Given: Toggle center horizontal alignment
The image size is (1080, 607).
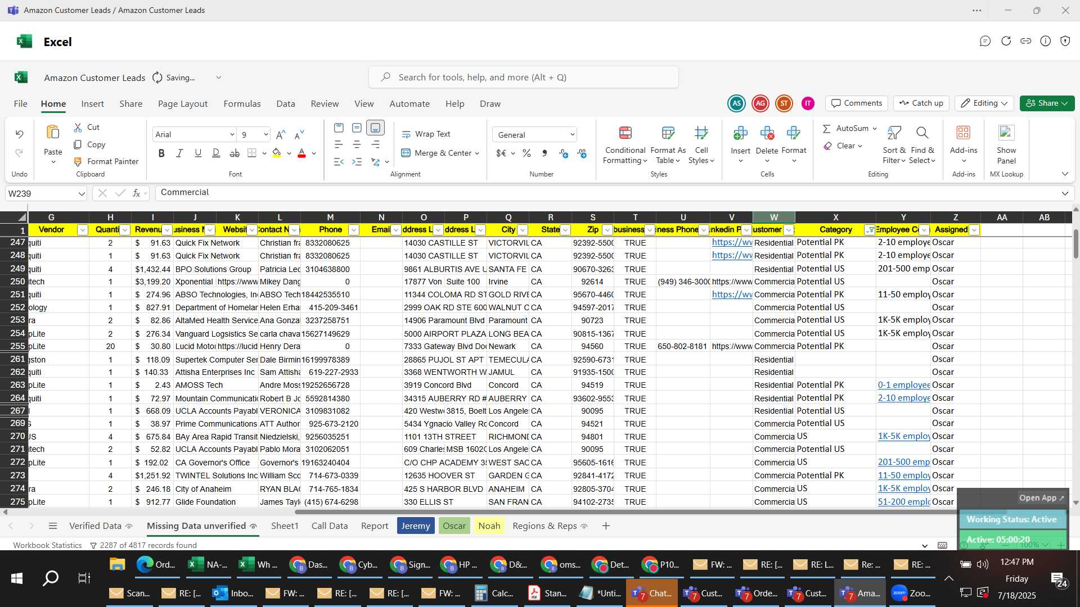Looking at the screenshot, I should point(357,144).
